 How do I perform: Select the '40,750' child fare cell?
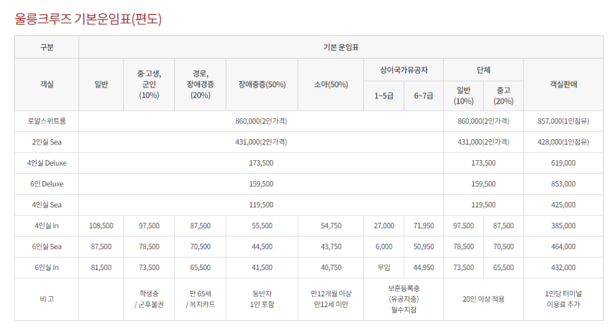click(x=331, y=267)
